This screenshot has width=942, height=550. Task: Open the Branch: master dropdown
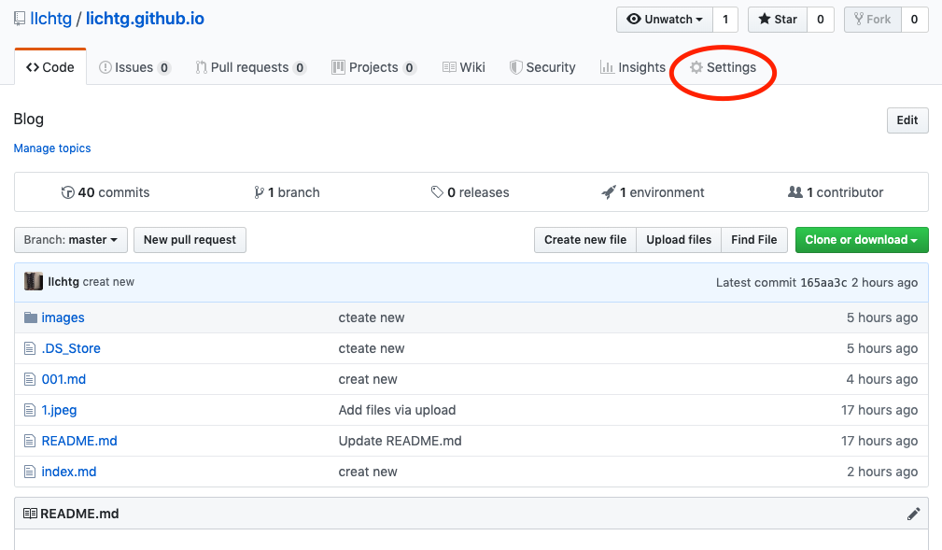point(71,240)
